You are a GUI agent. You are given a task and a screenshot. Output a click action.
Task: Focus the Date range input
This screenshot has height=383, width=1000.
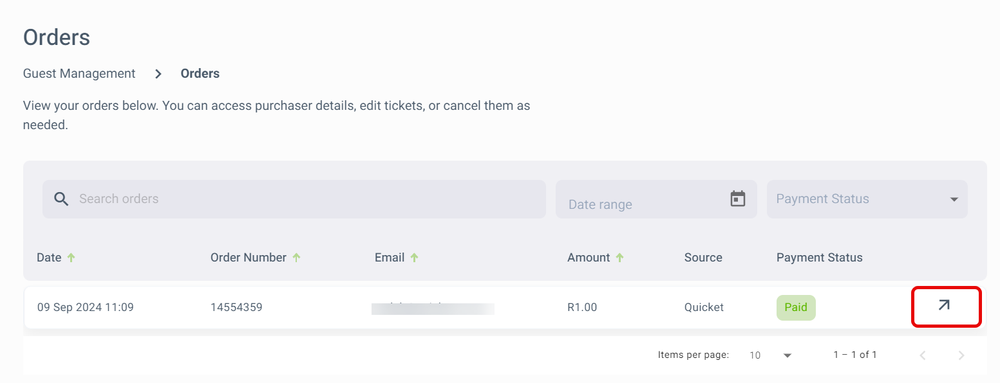point(656,199)
